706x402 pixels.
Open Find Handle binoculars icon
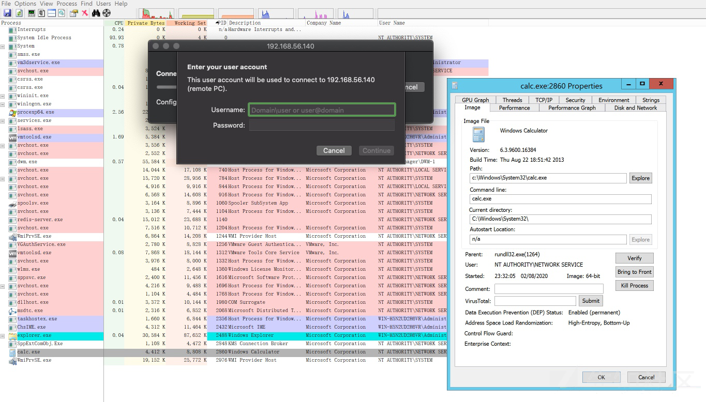pyautogui.click(x=96, y=12)
